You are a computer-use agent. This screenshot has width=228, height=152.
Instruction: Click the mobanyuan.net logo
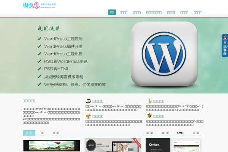click(x=39, y=5)
